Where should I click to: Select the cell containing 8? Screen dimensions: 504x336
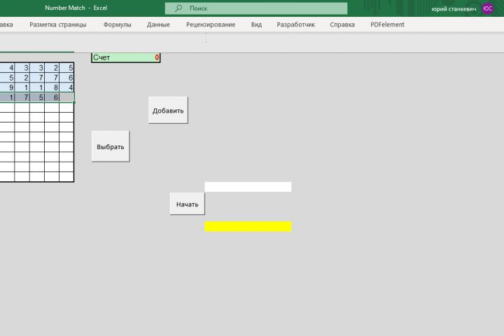[52, 87]
